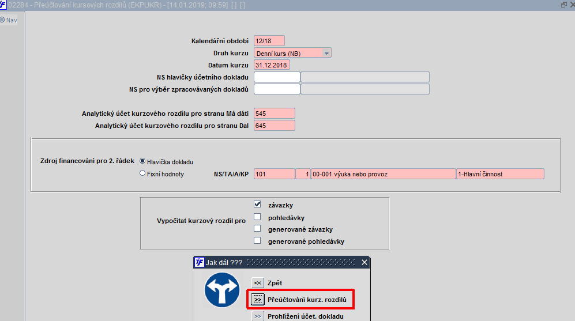
Task: Click the '<<' Zpět back button
Action: pyautogui.click(x=258, y=283)
